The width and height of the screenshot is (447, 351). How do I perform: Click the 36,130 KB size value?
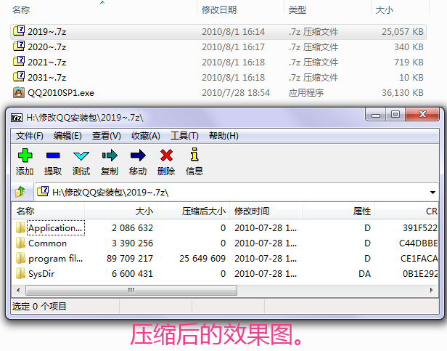tap(403, 93)
